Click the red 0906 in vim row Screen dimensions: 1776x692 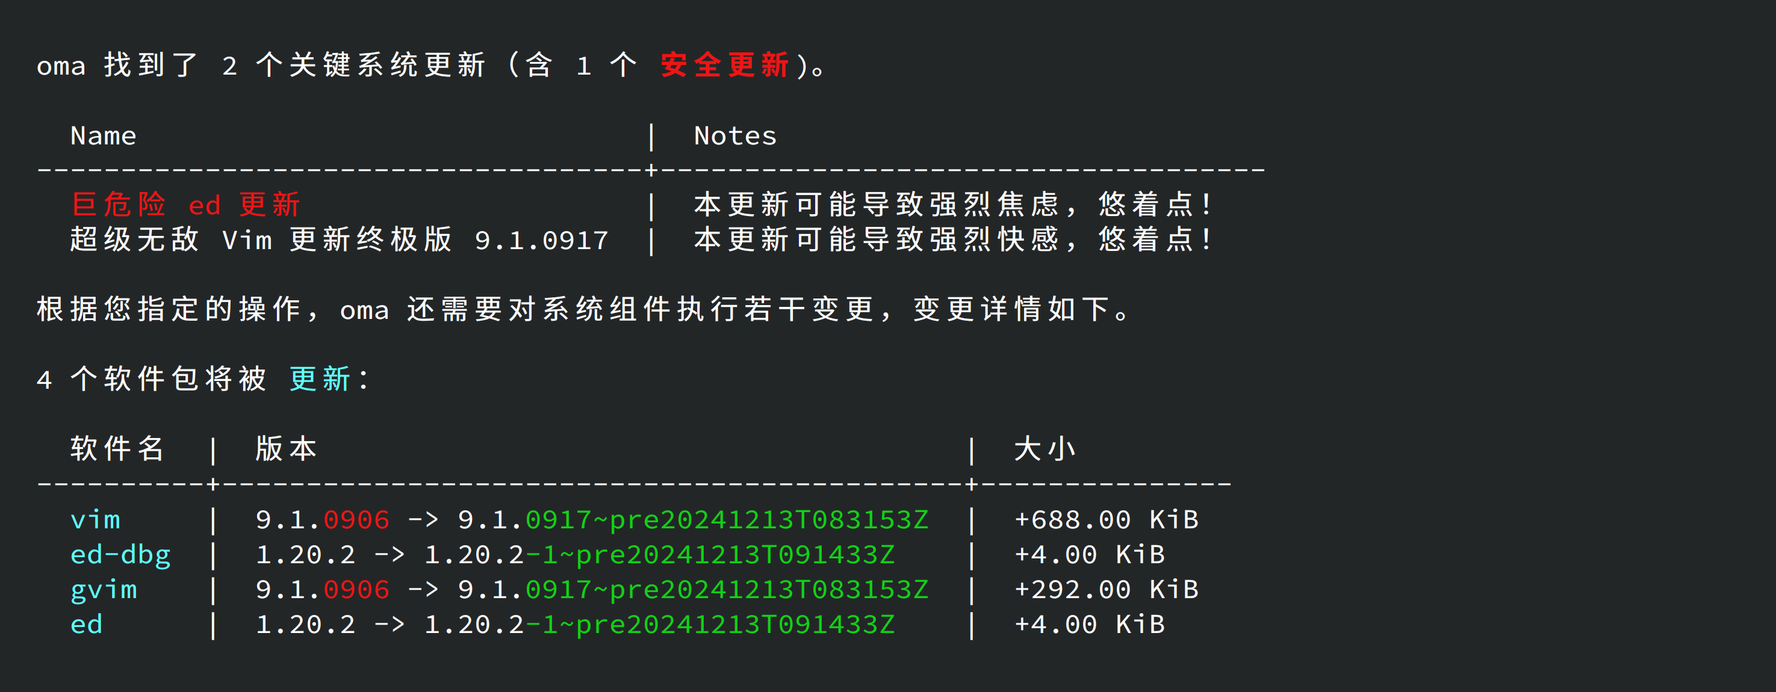[356, 520]
